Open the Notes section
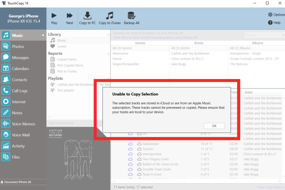 pos(23,113)
